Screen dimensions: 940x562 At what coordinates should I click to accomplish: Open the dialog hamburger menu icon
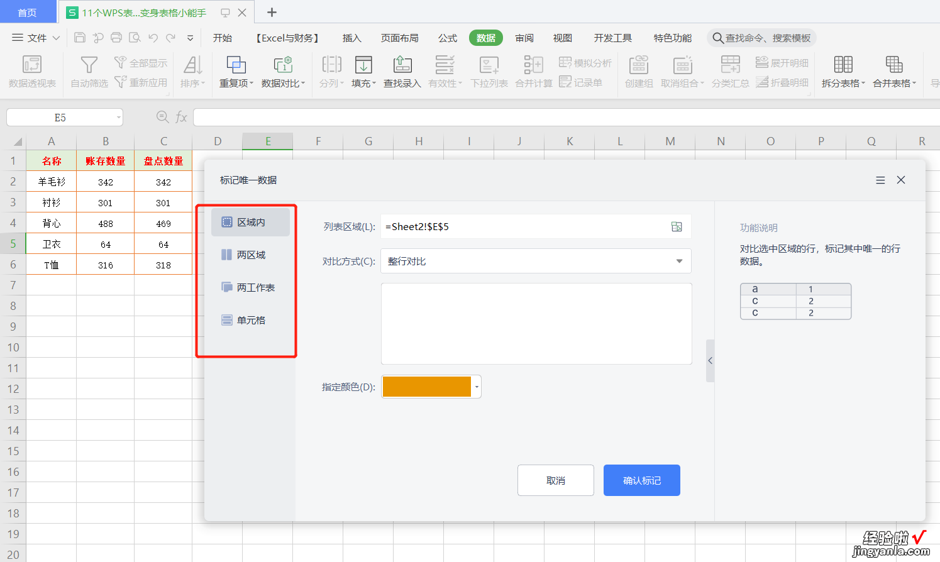pos(880,180)
